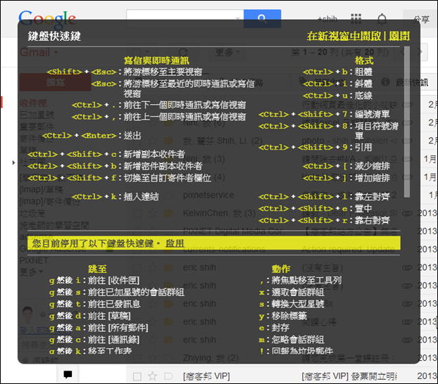Click the +shih profile link

point(327,19)
